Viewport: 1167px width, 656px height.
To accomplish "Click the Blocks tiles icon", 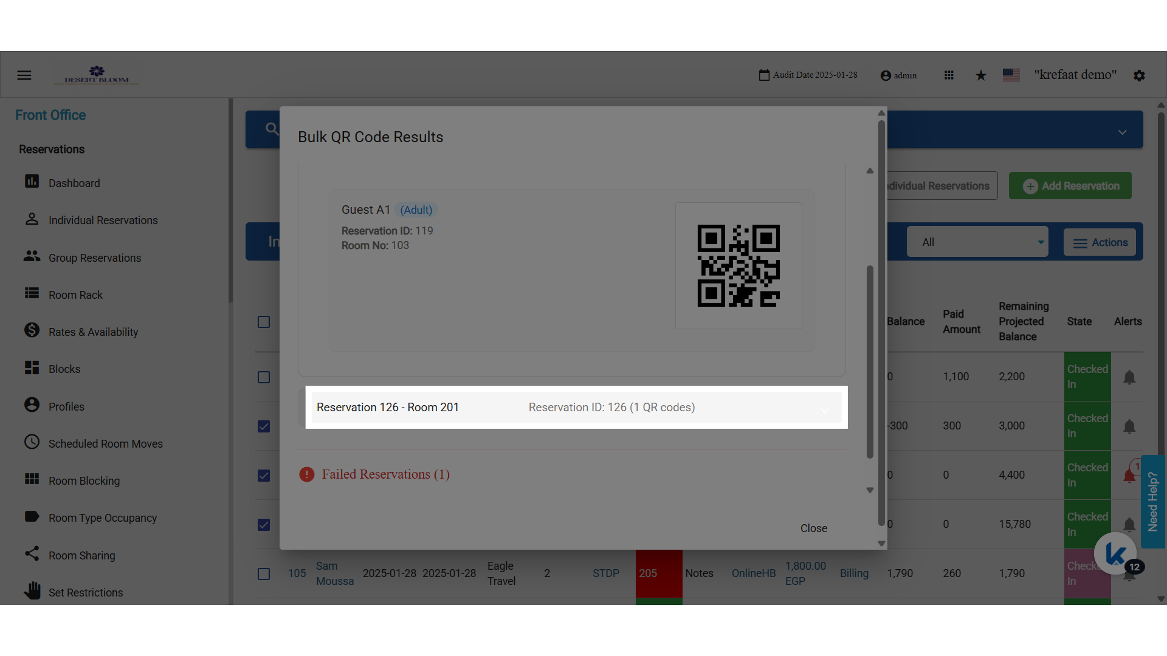I will point(32,367).
